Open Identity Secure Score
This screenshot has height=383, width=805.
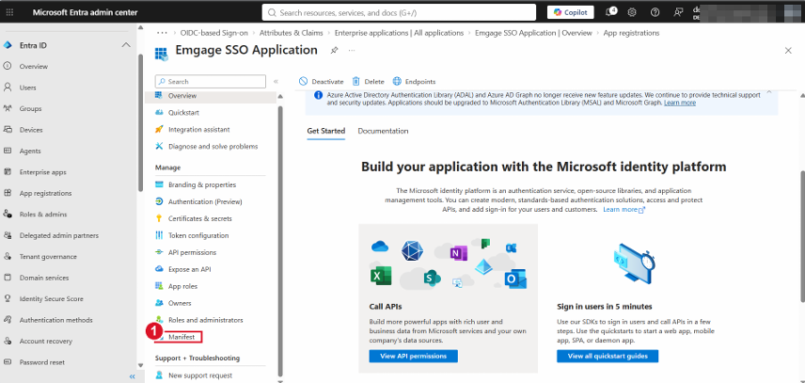52,299
